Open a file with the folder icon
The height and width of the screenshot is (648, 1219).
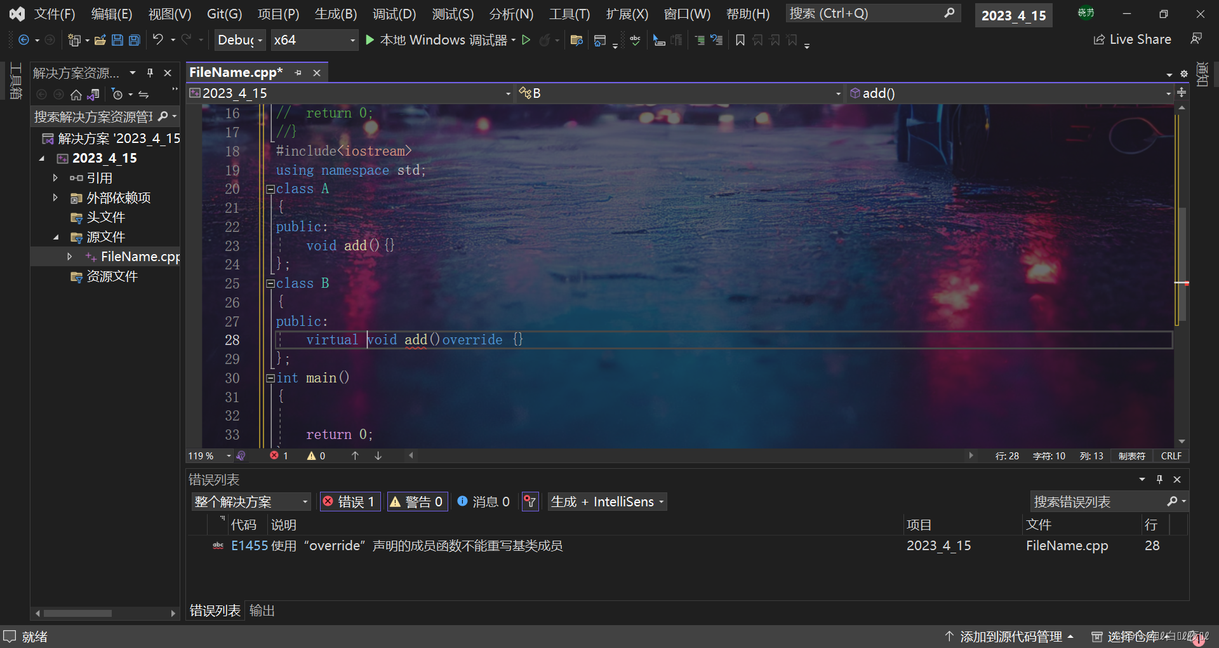point(100,40)
